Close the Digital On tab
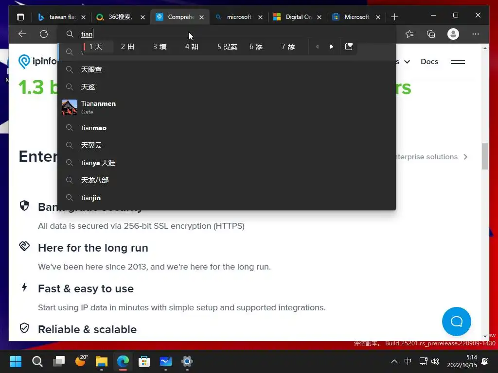Image resolution: width=498 pixels, height=373 pixels. (x=319, y=17)
